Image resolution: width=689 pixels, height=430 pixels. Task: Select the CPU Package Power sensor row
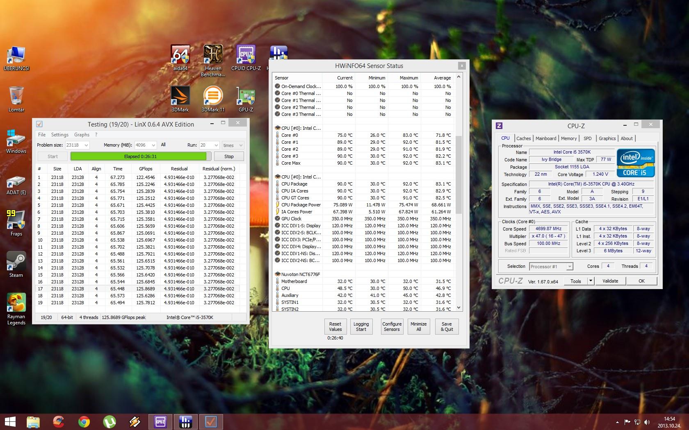(x=363, y=205)
